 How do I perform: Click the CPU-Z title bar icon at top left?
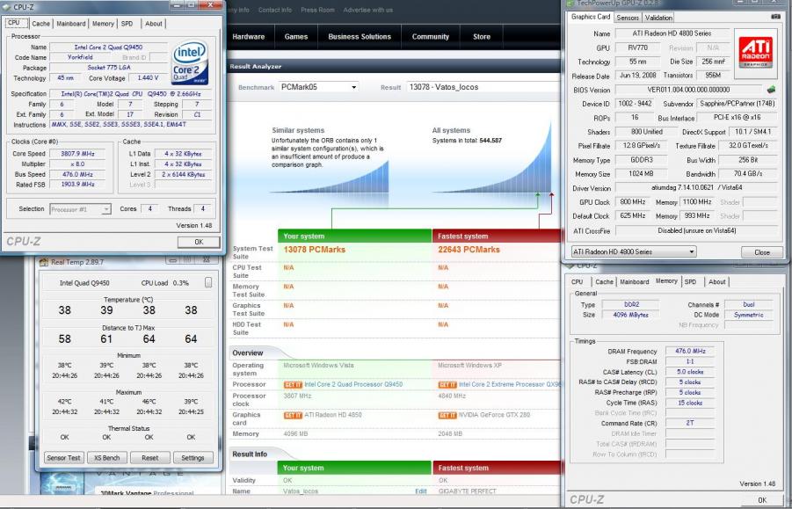coord(6,6)
